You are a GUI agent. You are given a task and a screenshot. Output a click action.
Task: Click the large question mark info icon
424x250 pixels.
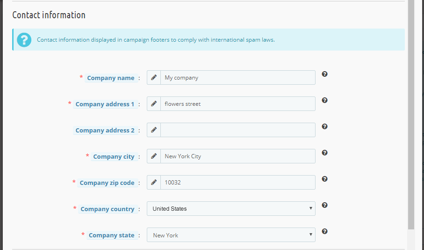(24, 40)
